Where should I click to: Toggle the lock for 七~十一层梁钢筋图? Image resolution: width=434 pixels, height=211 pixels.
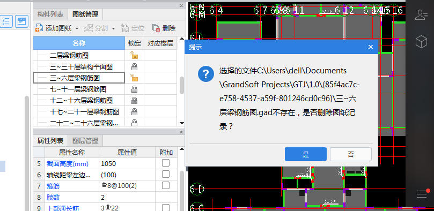134,89
